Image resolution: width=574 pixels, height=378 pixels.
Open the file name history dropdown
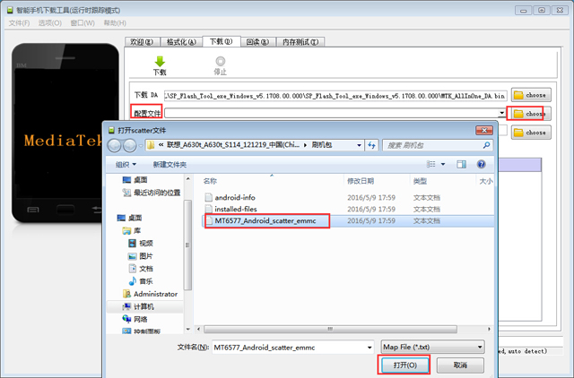pos(370,348)
